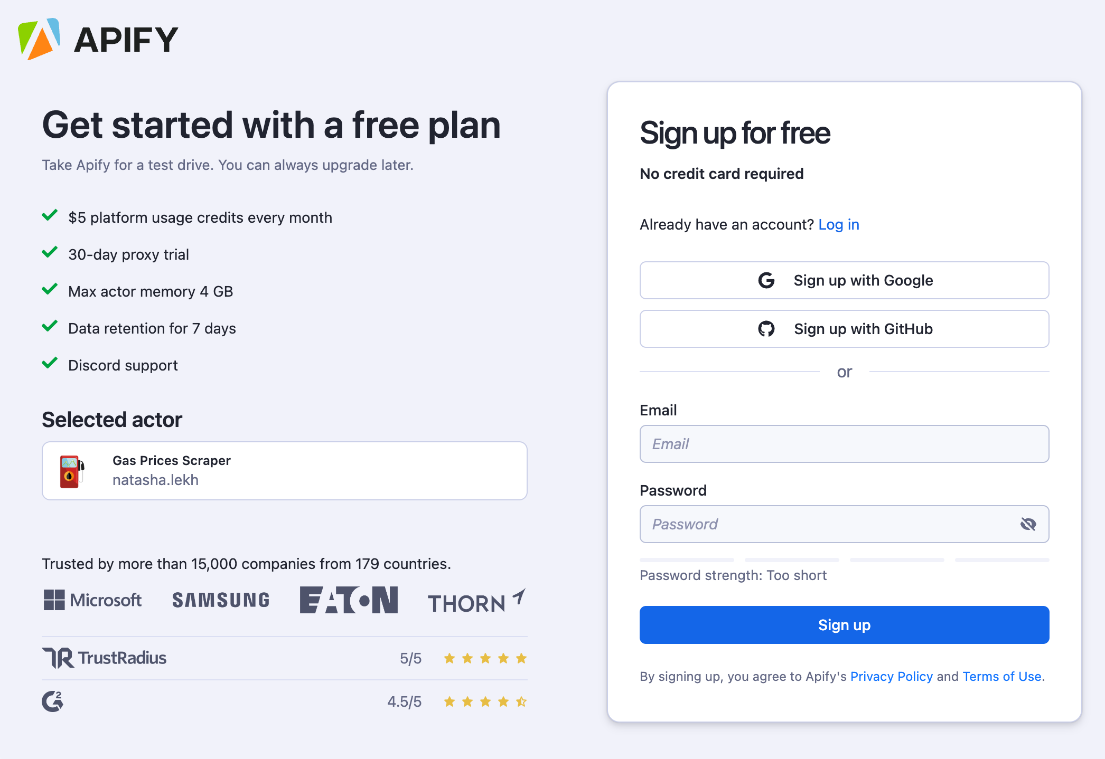Screen dimensions: 1105x759
Task: Click inside the Email input field
Action: [x=844, y=444]
